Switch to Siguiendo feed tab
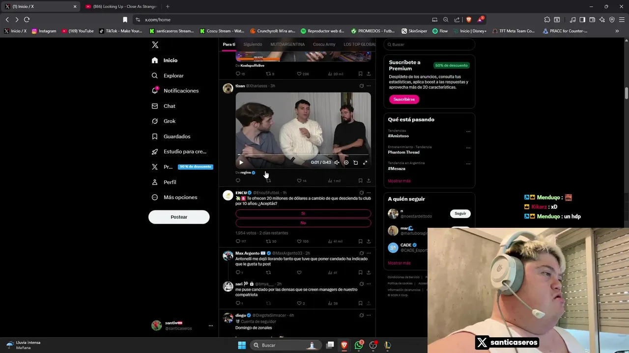629x353 pixels. [253, 44]
